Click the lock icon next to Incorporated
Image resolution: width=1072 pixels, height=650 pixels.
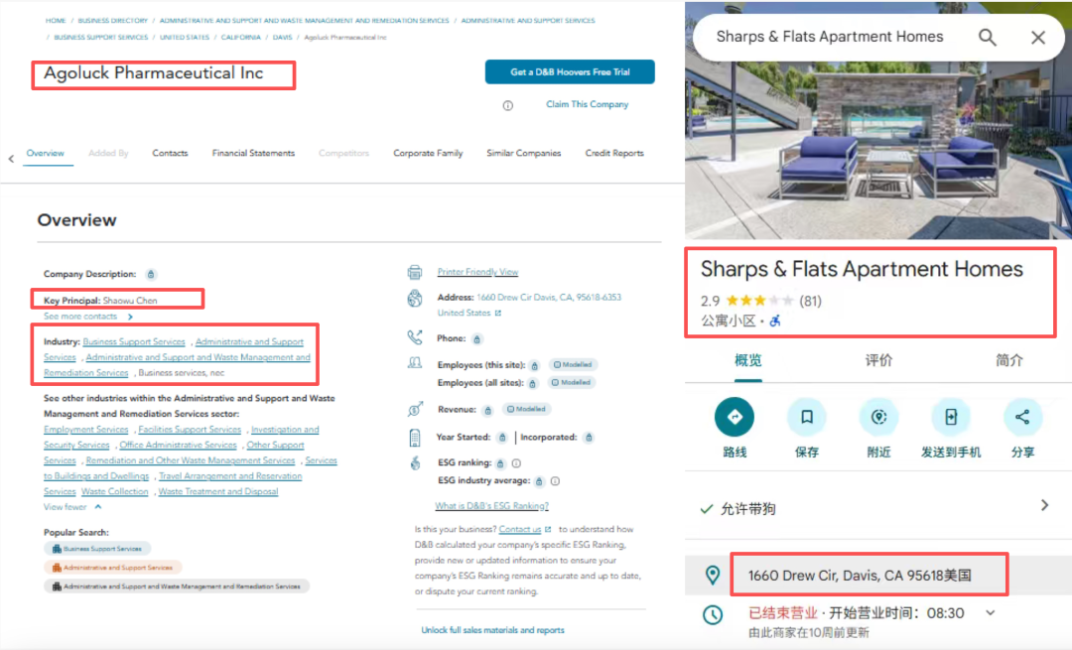tap(589, 438)
